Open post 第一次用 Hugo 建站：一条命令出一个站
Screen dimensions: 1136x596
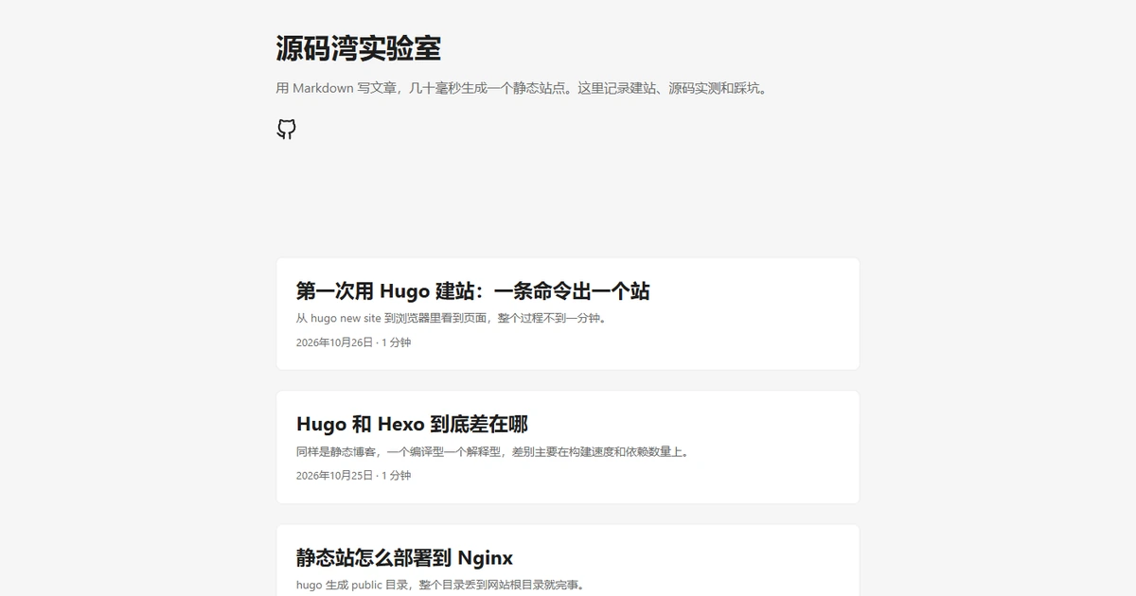coord(473,290)
